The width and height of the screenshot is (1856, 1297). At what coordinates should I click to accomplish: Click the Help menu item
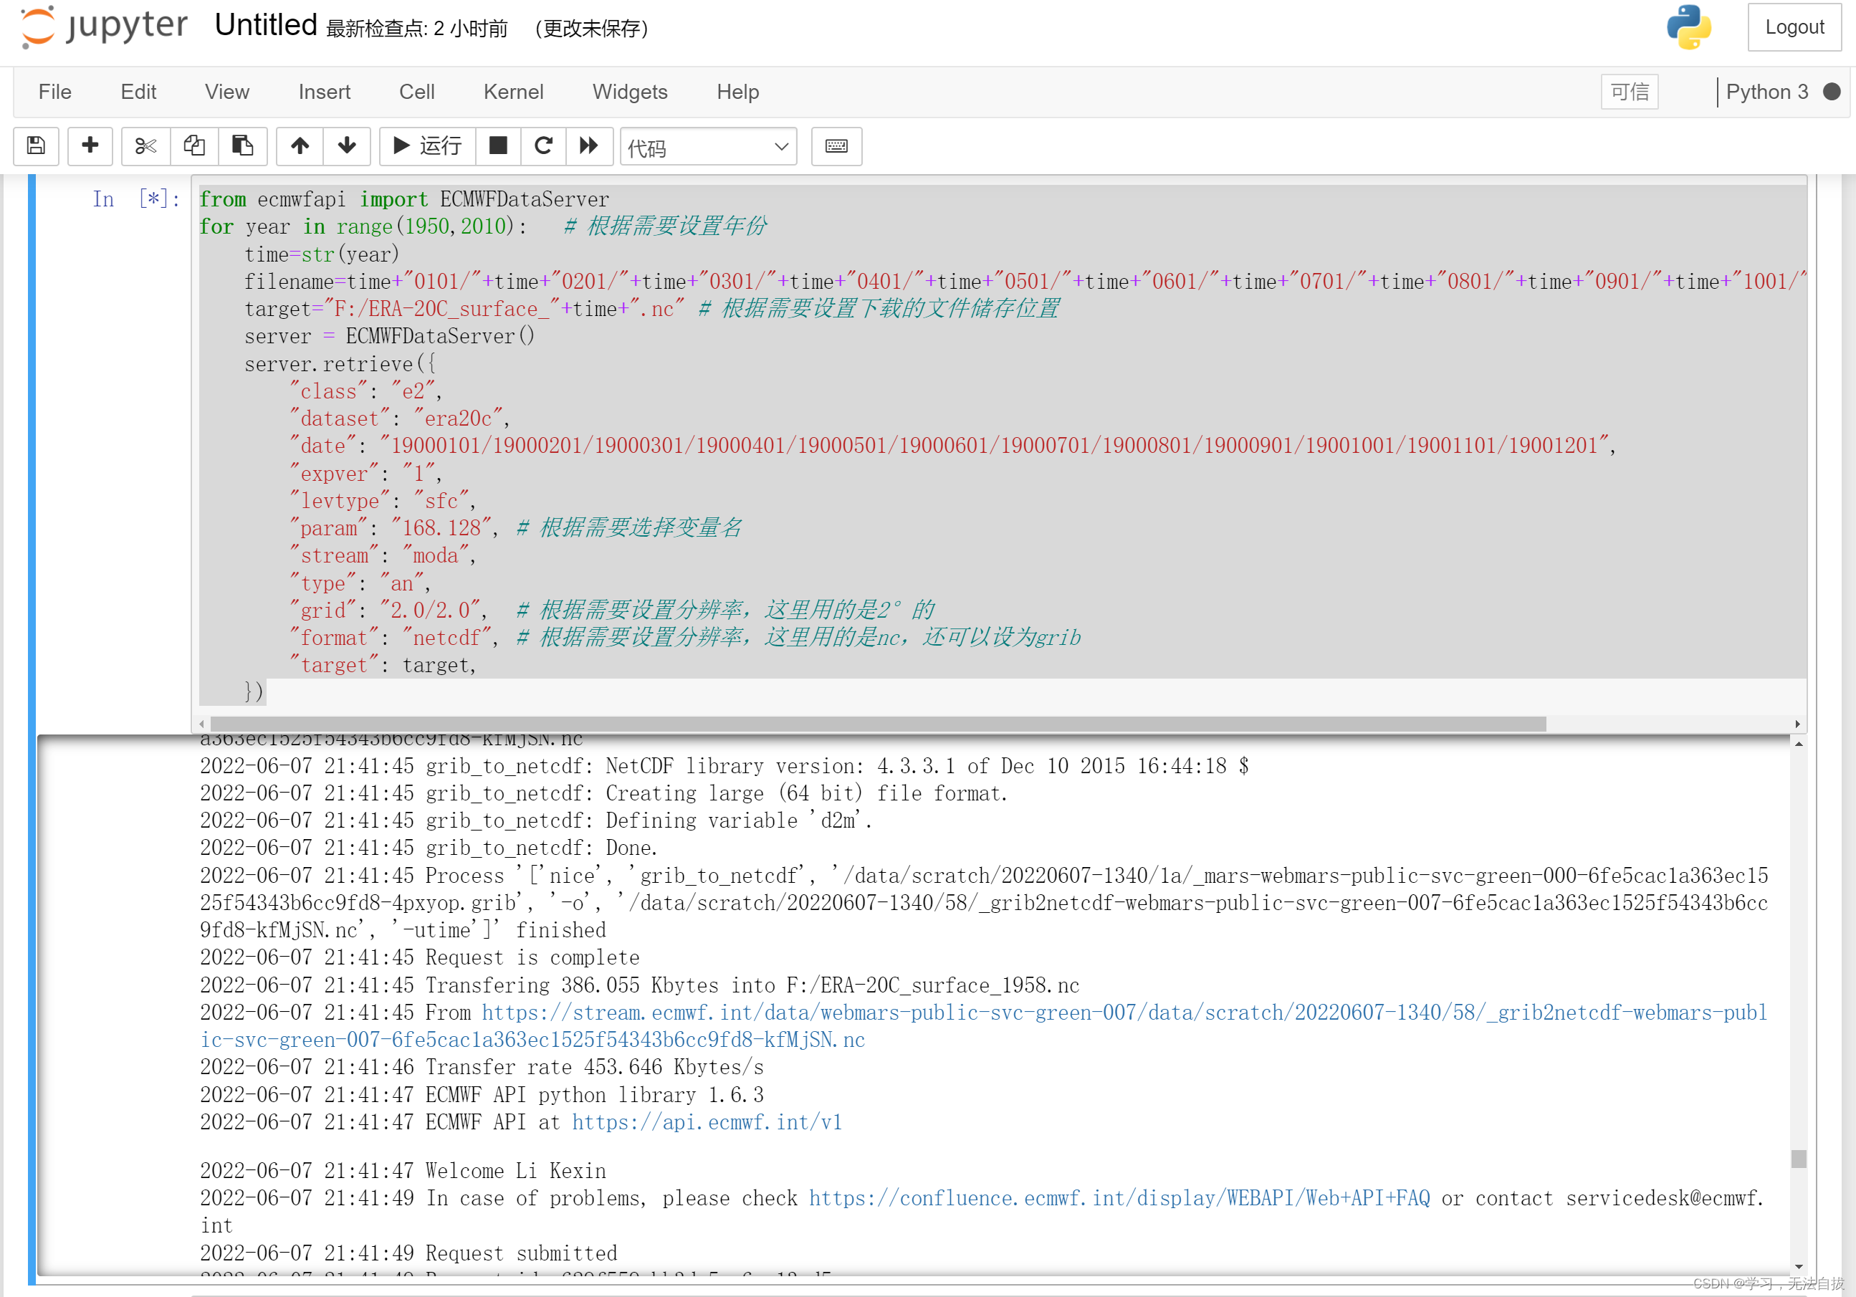click(x=736, y=92)
